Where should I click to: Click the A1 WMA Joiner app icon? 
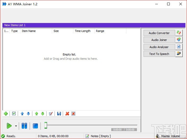[5, 4]
